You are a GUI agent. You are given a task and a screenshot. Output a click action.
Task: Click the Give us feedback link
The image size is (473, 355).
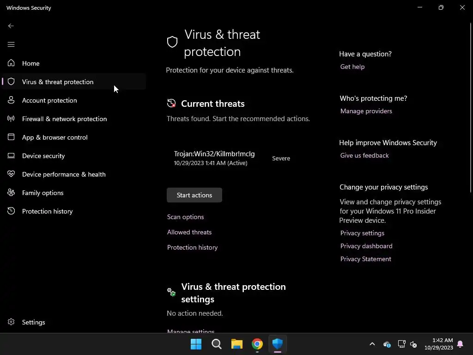tap(364, 155)
